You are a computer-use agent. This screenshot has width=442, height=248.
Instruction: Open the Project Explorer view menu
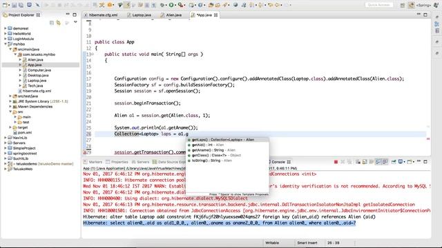[75, 22]
